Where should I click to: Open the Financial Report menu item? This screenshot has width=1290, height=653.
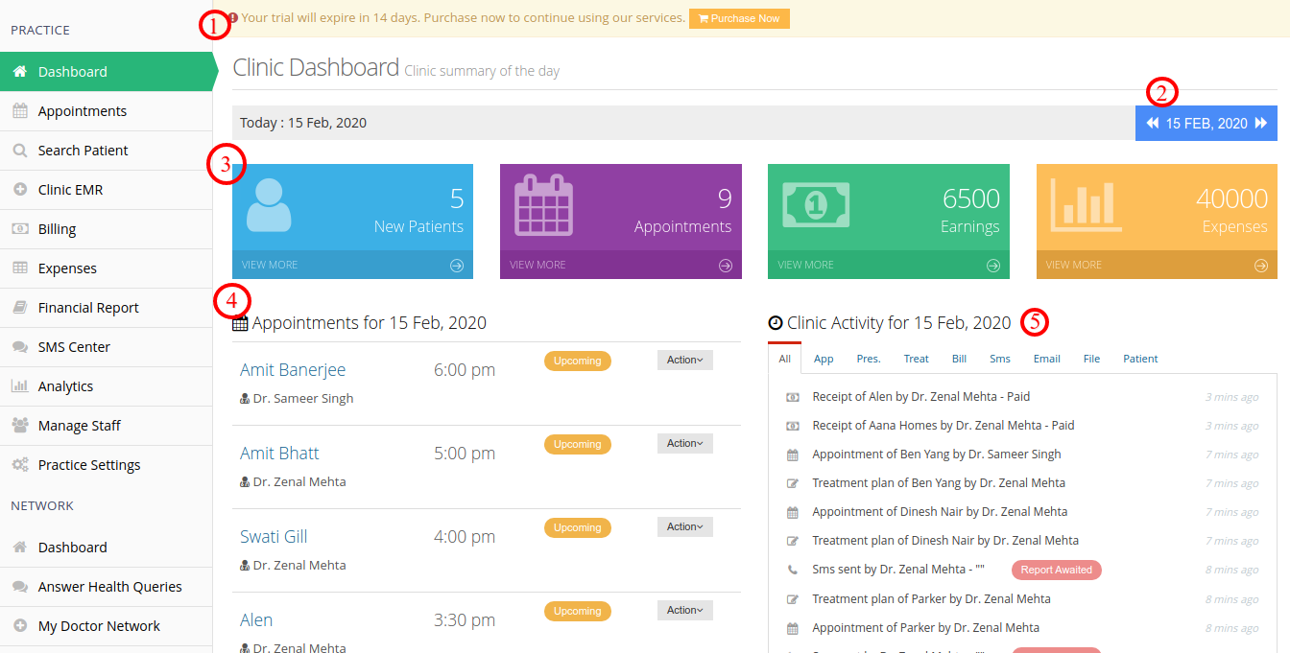(106, 308)
